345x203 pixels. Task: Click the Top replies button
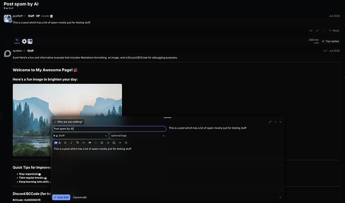click(330, 41)
